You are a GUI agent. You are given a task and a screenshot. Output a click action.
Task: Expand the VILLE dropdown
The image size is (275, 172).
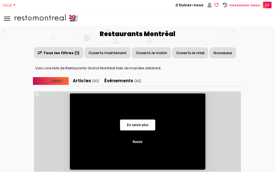pyautogui.click(x=9, y=5)
